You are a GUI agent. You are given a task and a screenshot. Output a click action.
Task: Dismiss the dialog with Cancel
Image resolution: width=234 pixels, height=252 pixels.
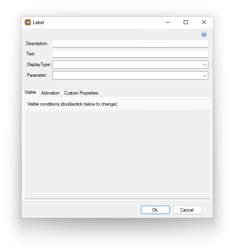pos(187,210)
